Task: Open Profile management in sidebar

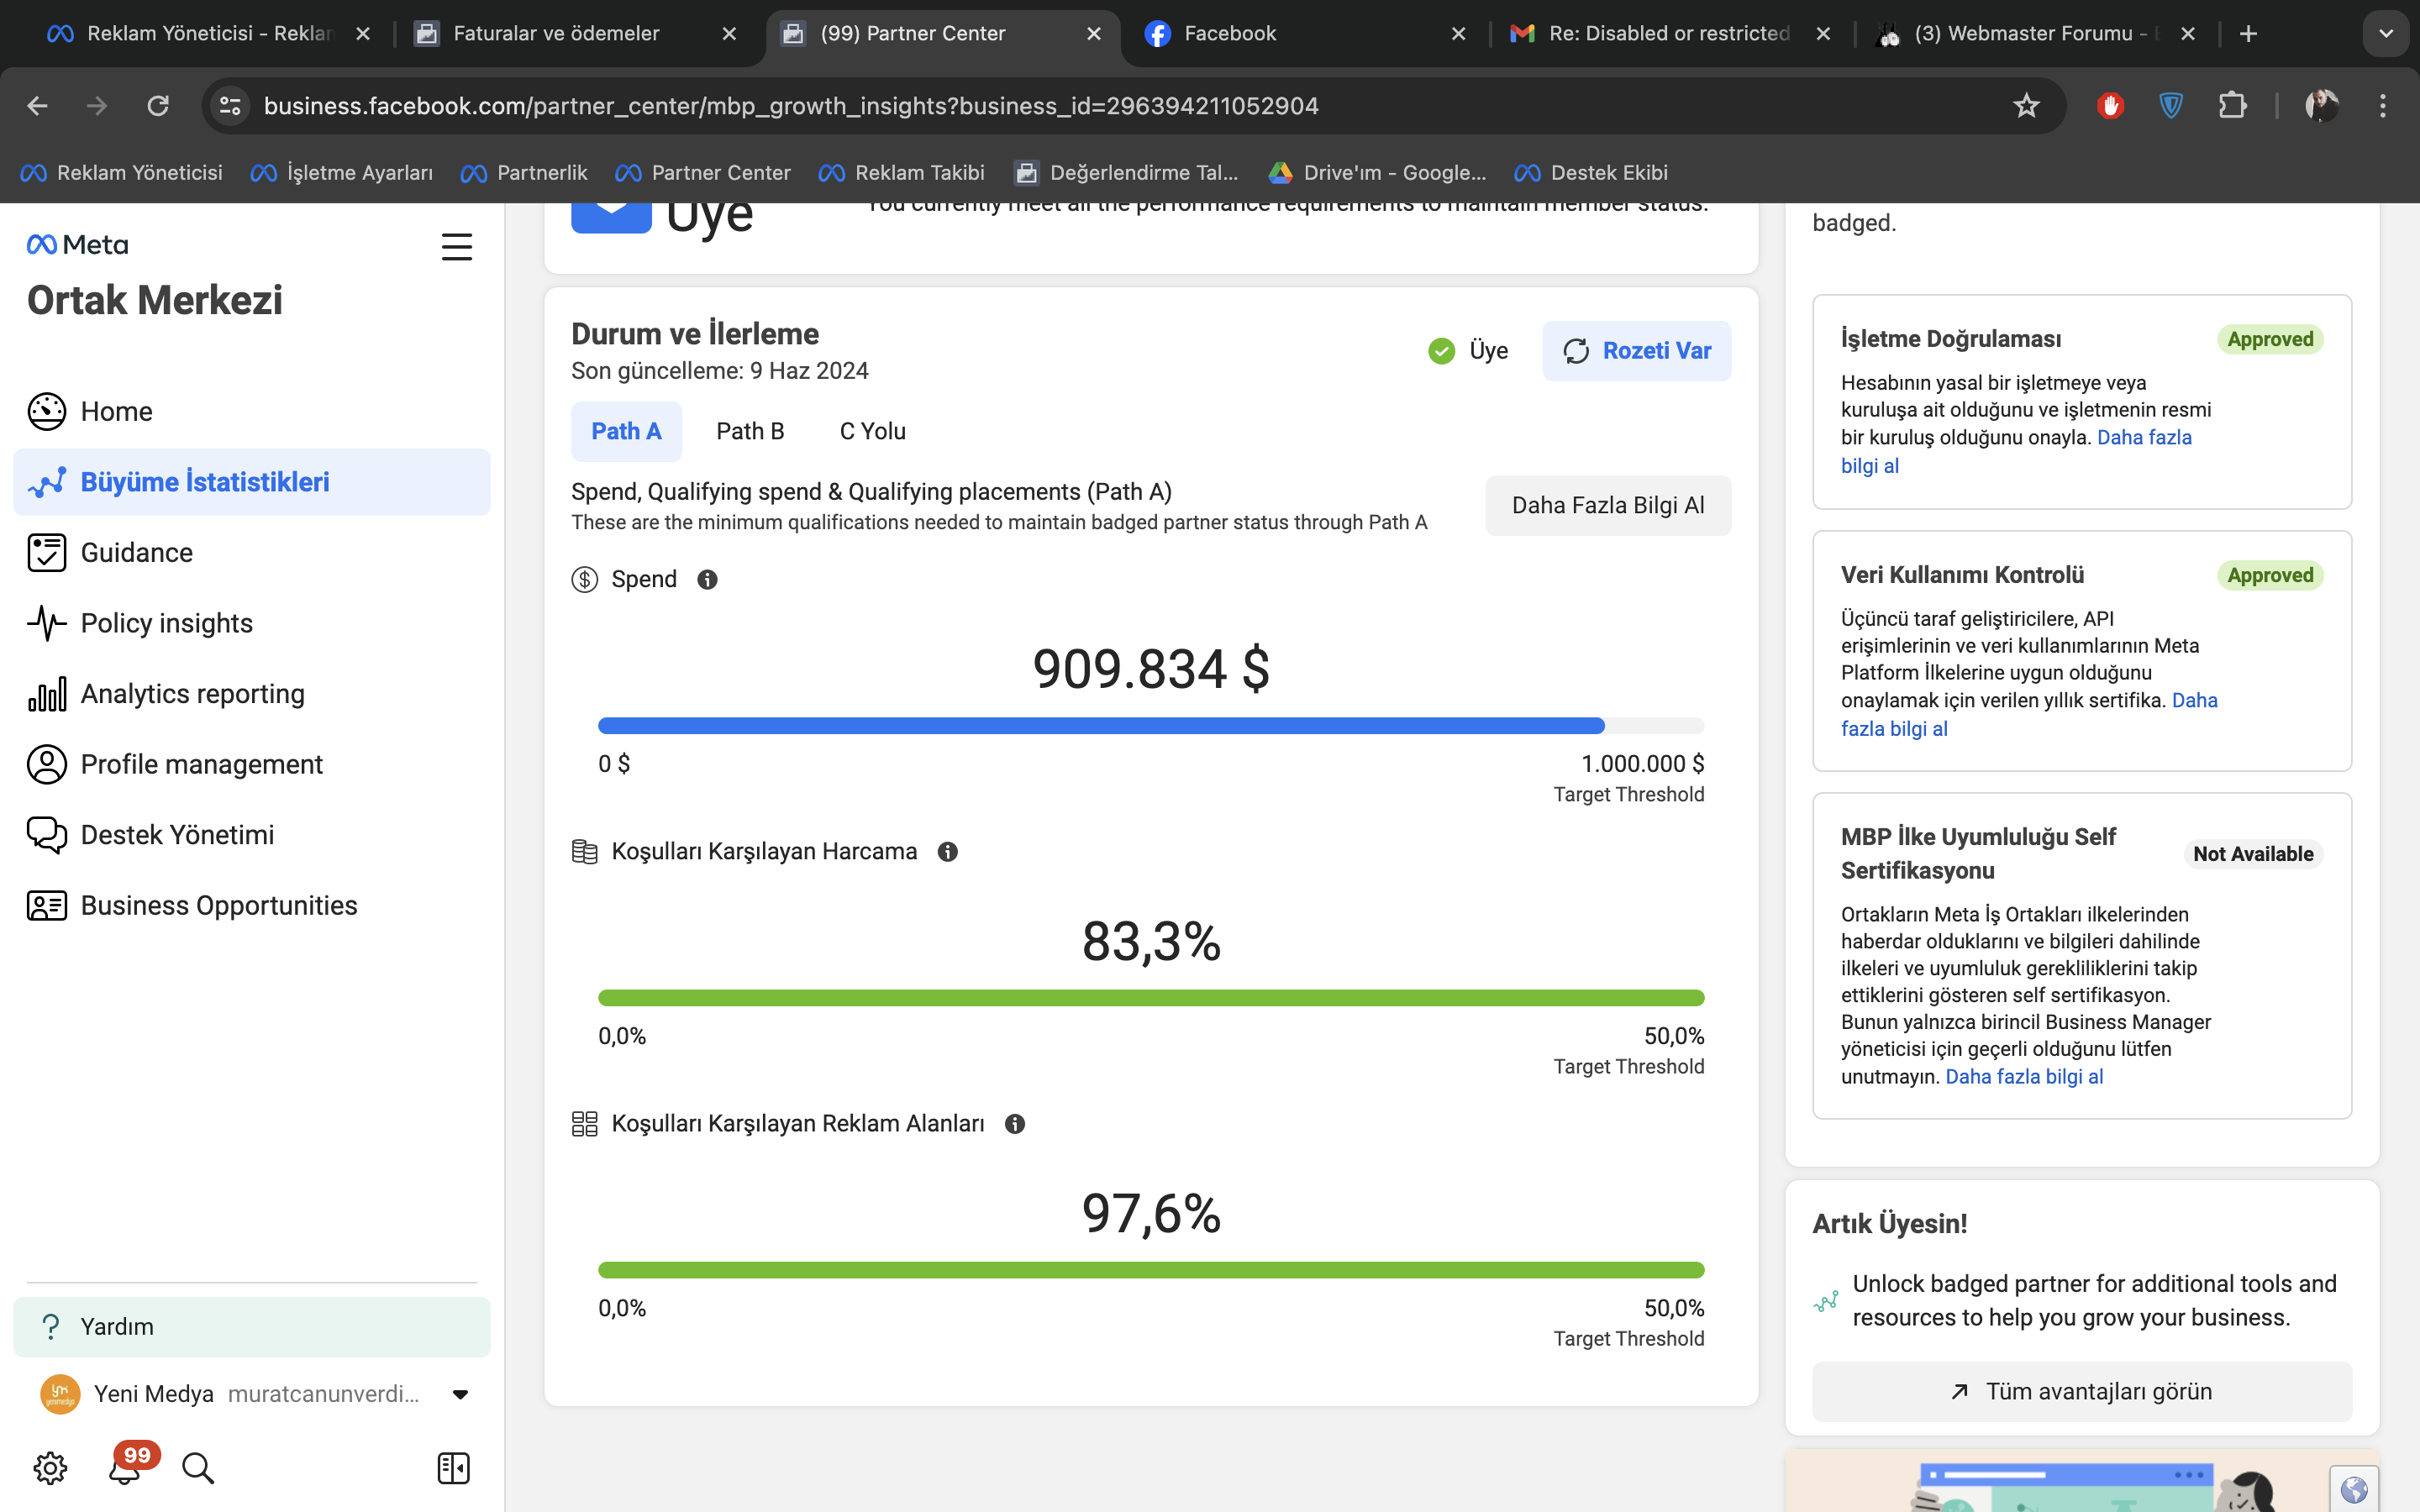Action: point(252,764)
